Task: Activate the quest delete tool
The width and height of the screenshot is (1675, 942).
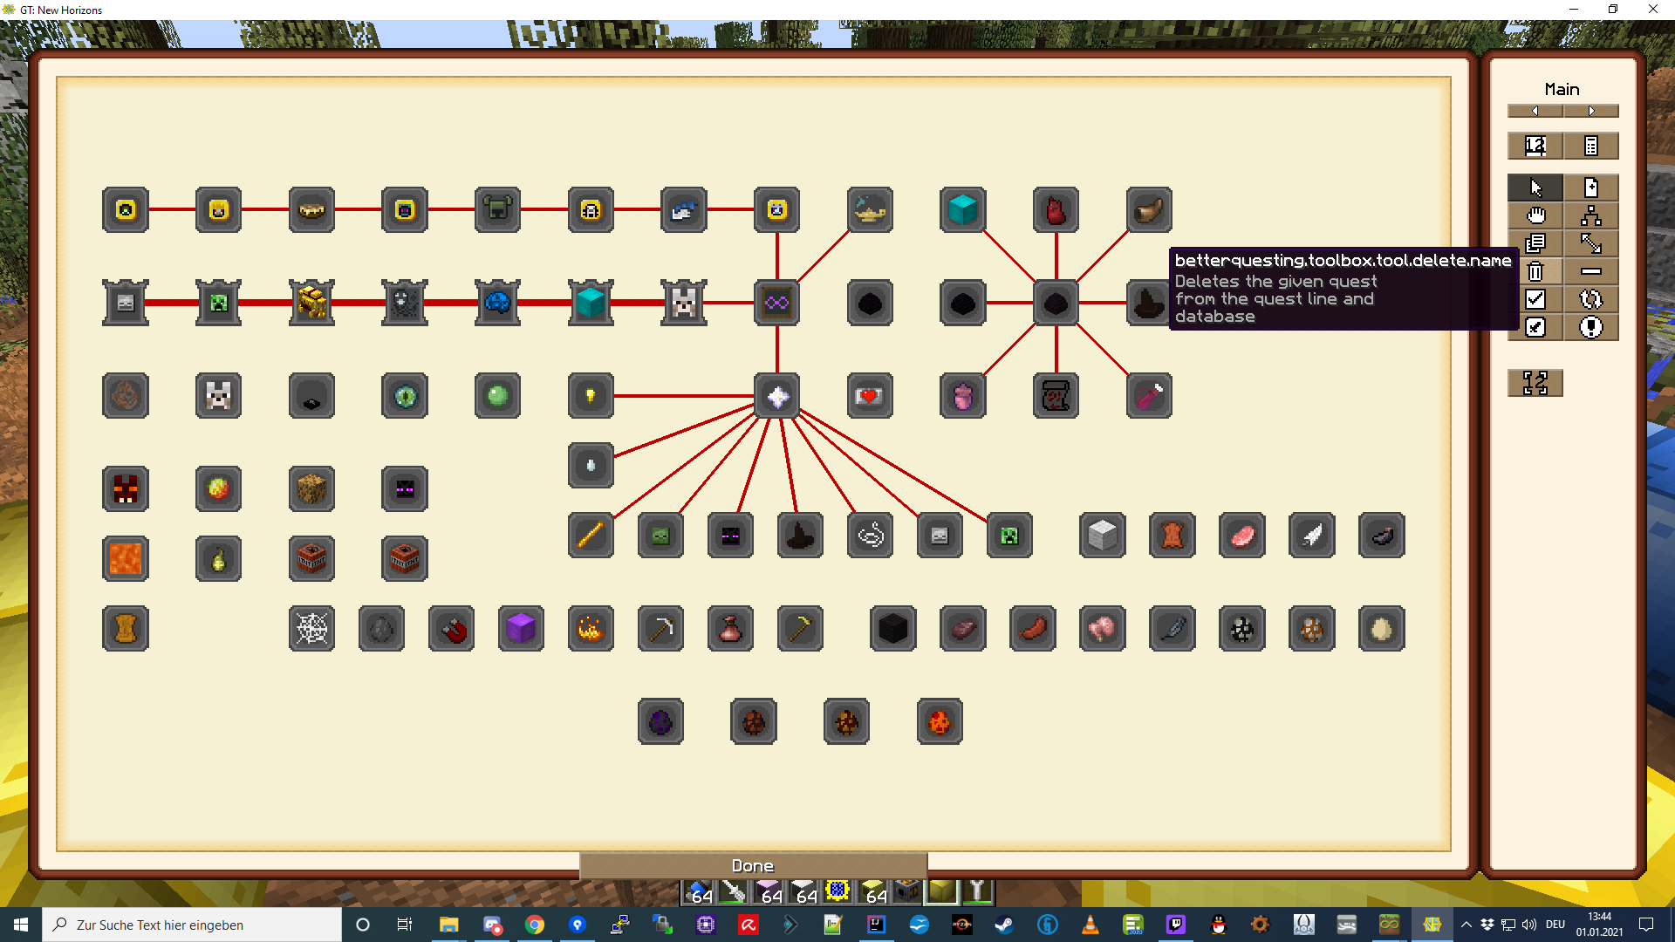Action: point(1535,272)
